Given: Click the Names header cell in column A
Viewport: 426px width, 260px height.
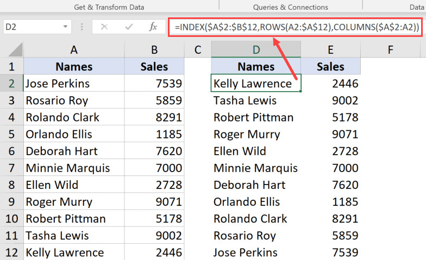Looking at the screenshot, I should [x=74, y=66].
